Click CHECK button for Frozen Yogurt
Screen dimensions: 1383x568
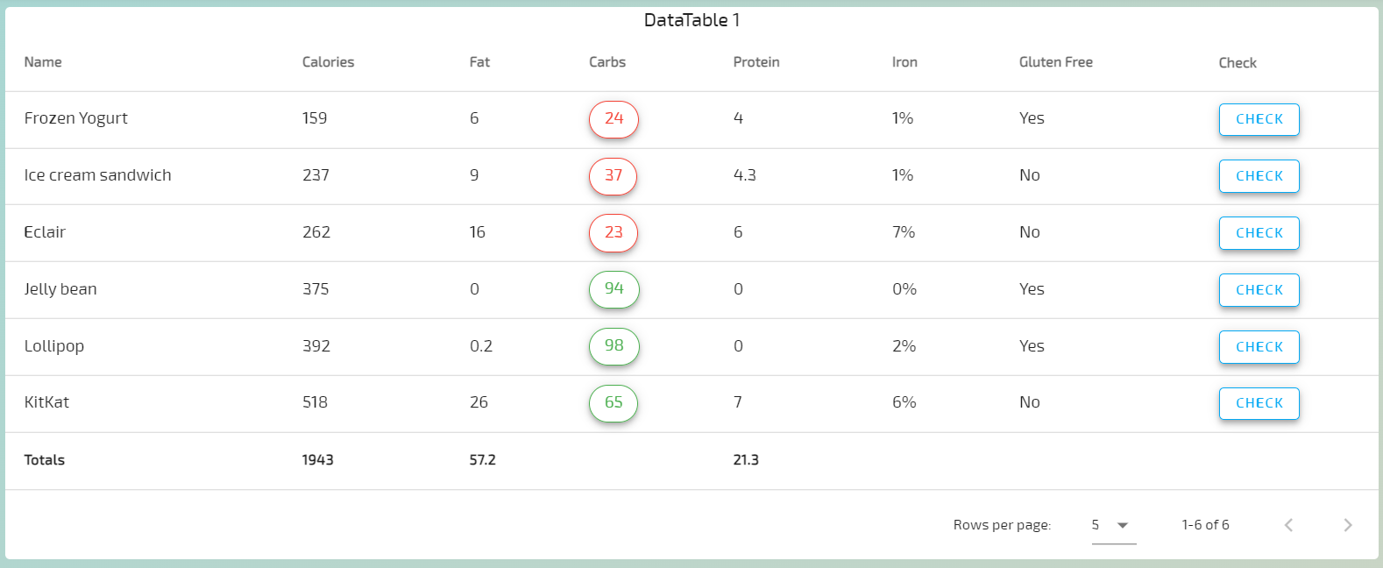coord(1259,119)
